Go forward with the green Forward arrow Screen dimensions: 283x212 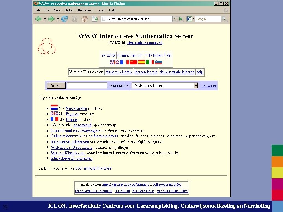click(51, 19)
